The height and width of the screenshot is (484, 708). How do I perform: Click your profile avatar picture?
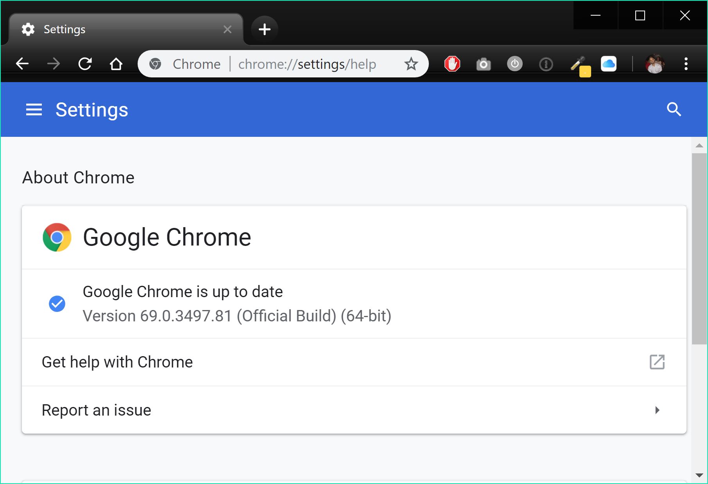pos(655,64)
